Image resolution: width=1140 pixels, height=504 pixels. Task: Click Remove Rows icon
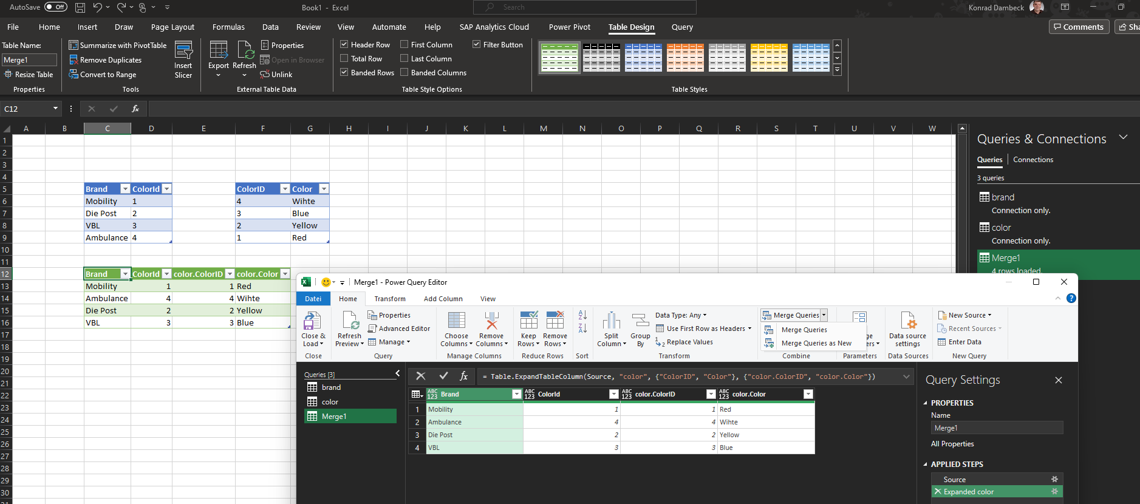point(555,321)
